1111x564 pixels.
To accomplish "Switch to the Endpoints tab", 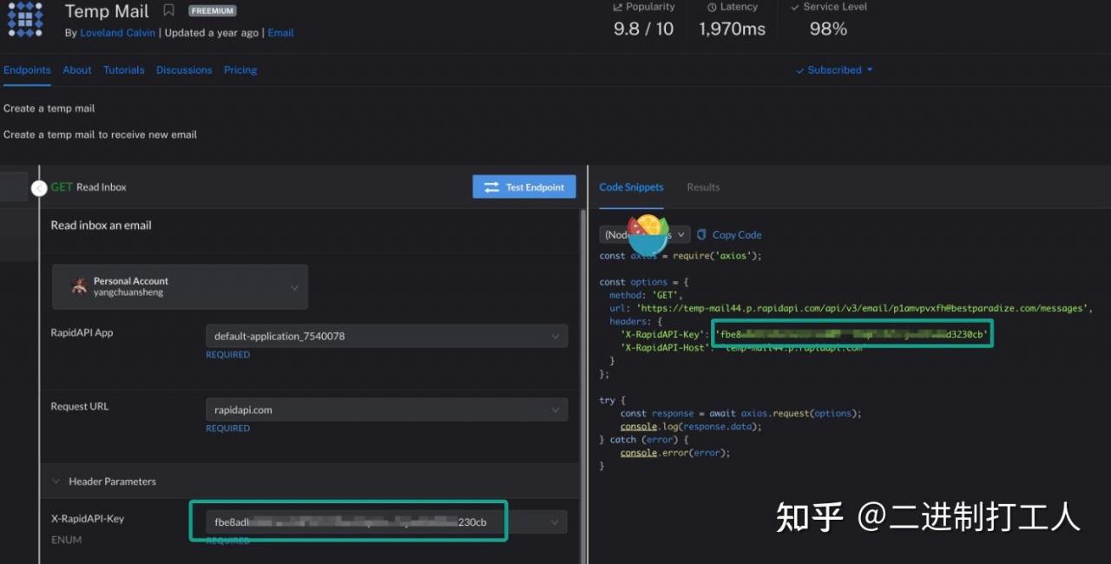I will [27, 70].
